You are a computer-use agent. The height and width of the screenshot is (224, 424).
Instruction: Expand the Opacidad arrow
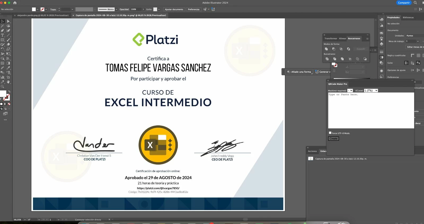point(143,9)
